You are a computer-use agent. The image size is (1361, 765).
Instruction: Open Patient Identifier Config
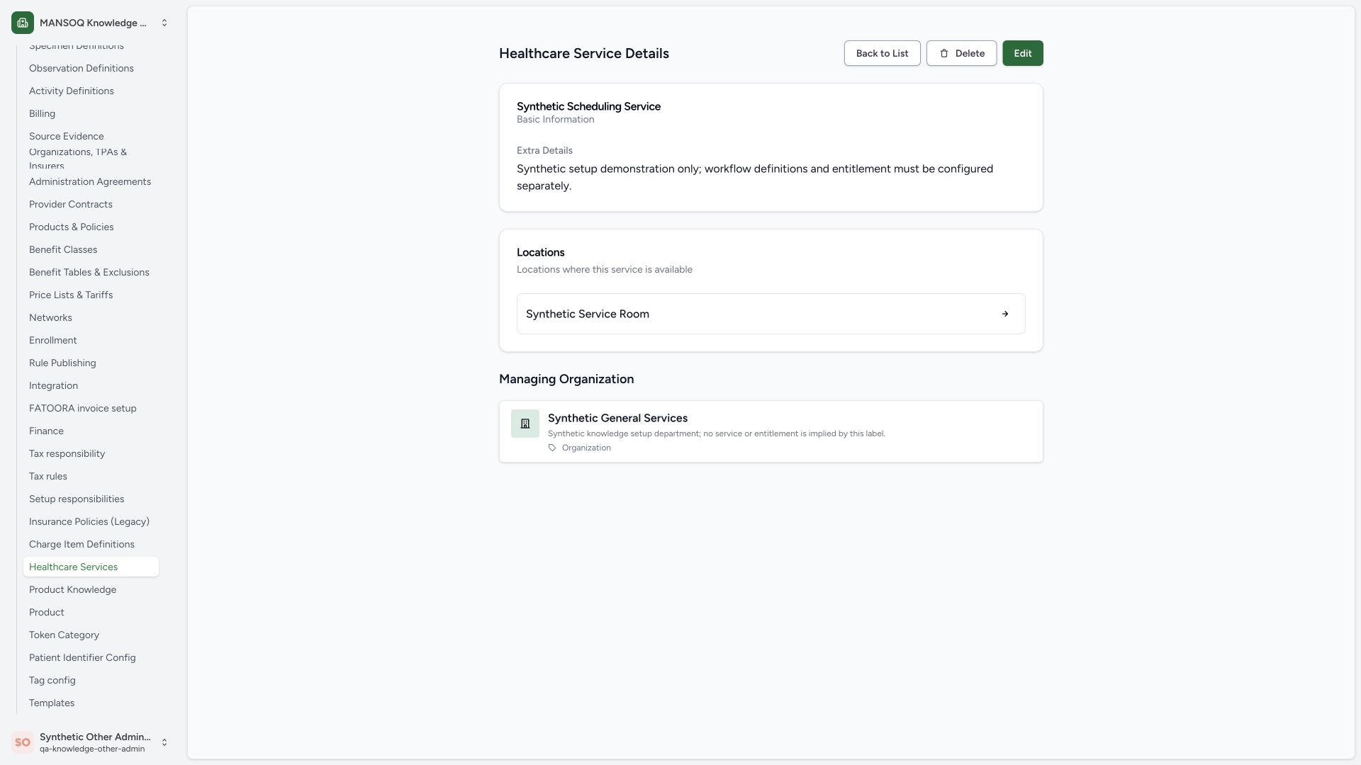[x=91, y=657]
